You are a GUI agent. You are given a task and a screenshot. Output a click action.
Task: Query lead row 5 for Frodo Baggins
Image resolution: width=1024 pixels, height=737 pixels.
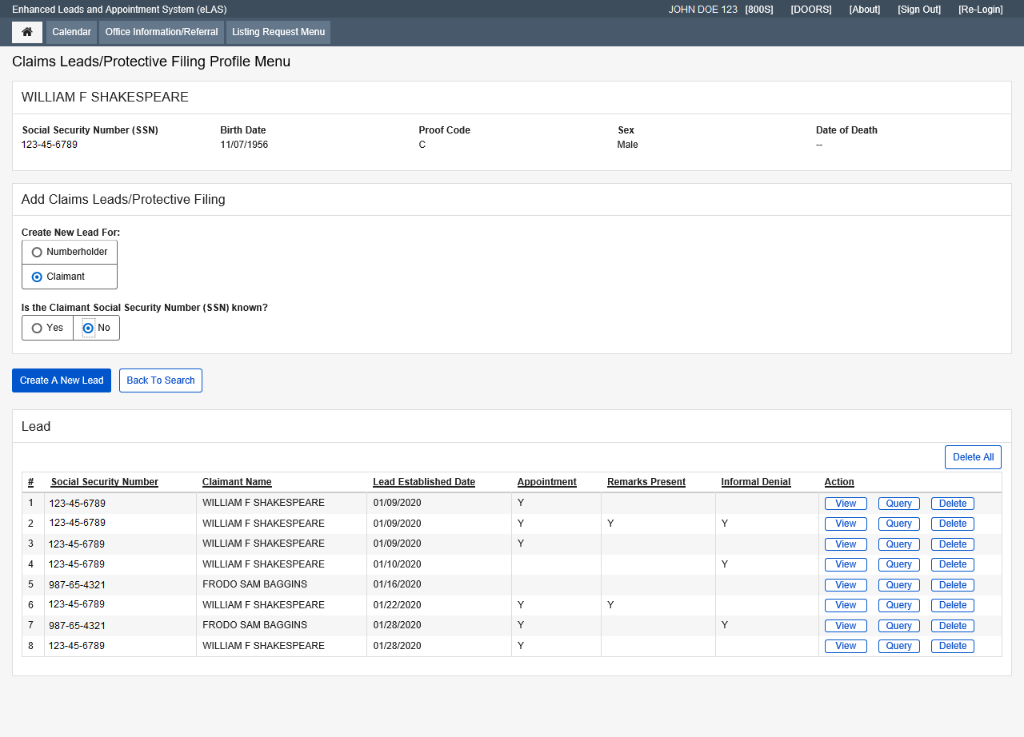[x=898, y=585]
